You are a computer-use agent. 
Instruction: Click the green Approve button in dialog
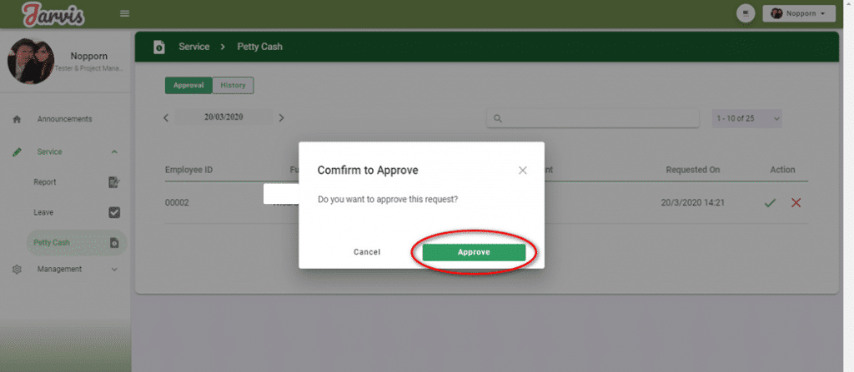[474, 252]
